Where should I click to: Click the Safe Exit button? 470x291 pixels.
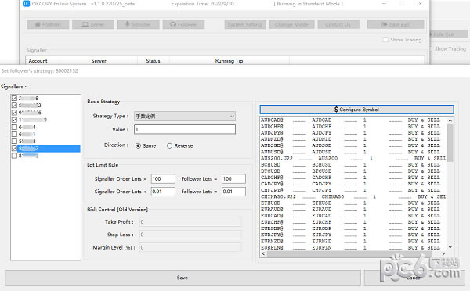point(396,24)
